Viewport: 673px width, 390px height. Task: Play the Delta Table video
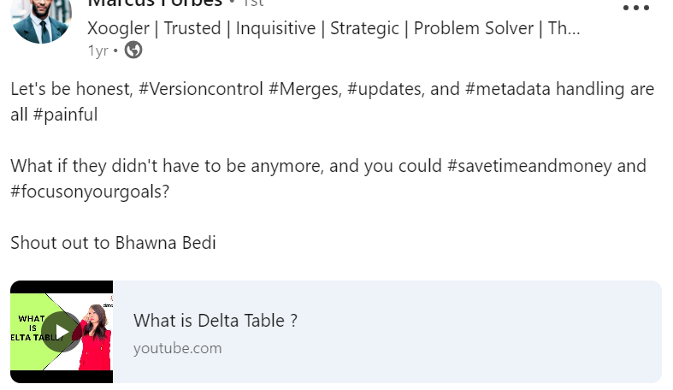61,332
